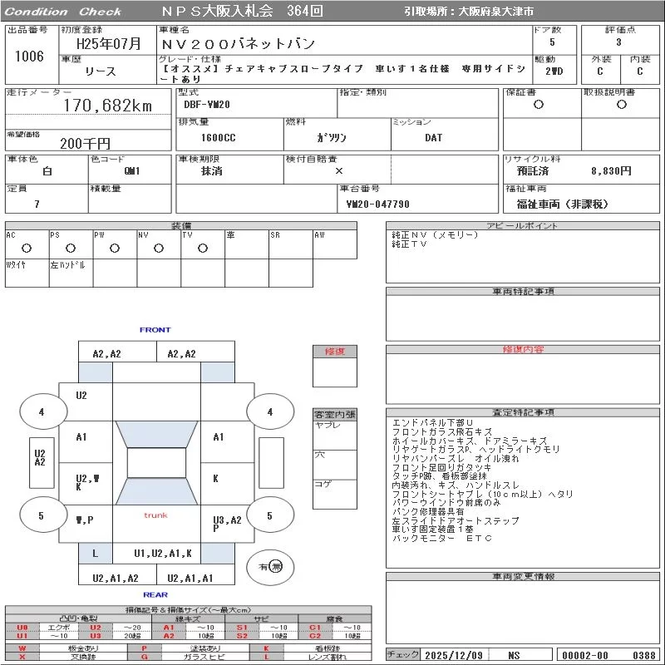Click the chassis number VM20-047790
This screenshot has height=665, width=665.
[x=377, y=204]
